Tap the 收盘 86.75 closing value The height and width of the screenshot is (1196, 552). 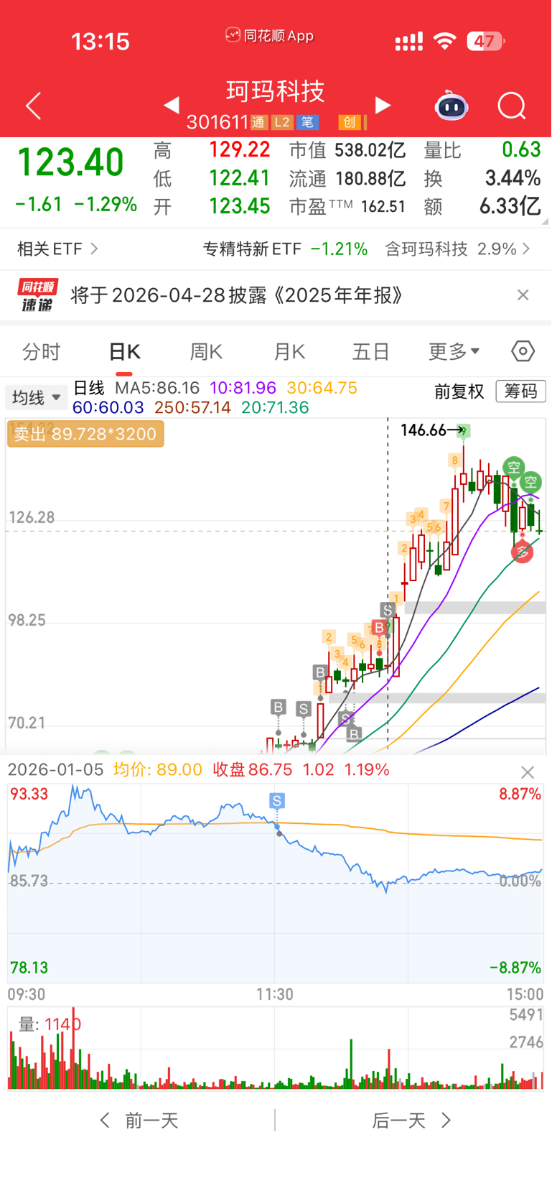[x=253, y=770]
